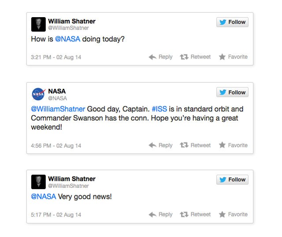Click William Shatner's avatar in first tweet
Image resolution: width=282 pixels, height=237 pixels.
coord(38,24)
